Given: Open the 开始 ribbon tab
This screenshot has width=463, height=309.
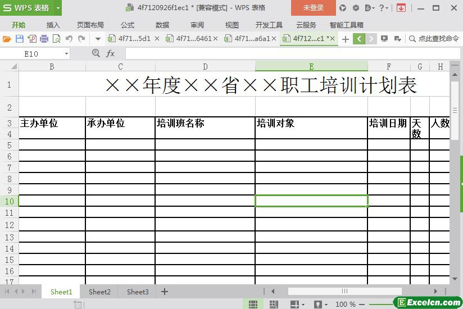Looking at the screenshot, I should coord(19,25).
